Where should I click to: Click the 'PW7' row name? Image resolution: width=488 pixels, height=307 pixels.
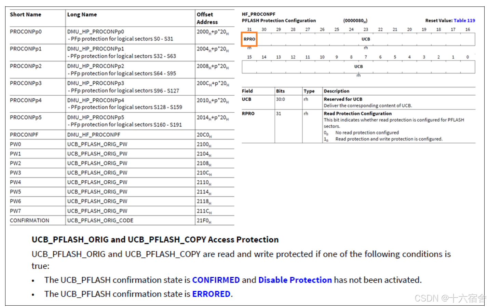click(15, 211)
